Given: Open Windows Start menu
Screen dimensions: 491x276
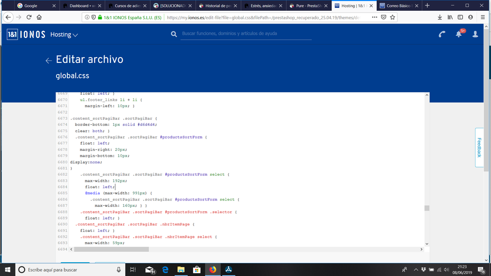Looking at the screenshot, I should tap(7, 270).
